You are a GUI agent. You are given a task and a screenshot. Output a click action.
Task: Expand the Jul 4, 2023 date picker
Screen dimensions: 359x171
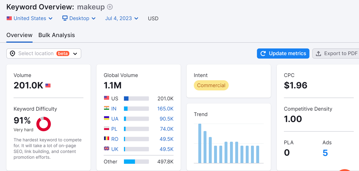(x=122, y=18)
